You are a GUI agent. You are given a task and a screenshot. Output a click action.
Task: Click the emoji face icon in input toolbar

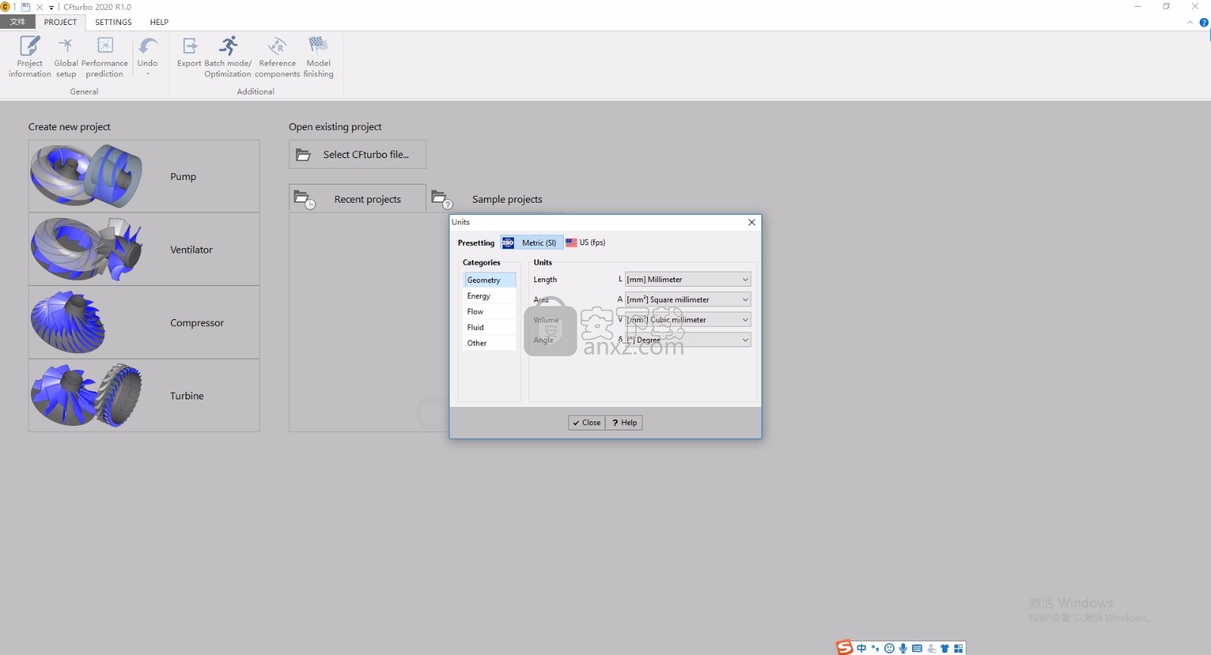[889, 648]
